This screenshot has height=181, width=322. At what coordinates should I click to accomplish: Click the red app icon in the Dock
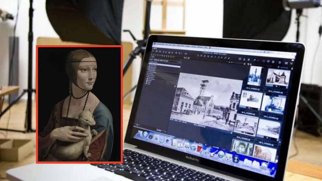pyautogui.click(x=199, y=149)
